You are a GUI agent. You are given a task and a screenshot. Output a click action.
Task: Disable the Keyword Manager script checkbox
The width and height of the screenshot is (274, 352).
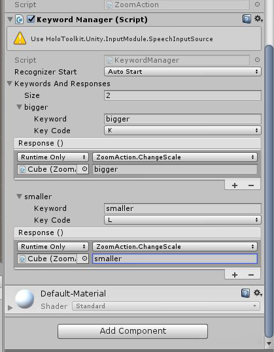click(x=31, y=19)
